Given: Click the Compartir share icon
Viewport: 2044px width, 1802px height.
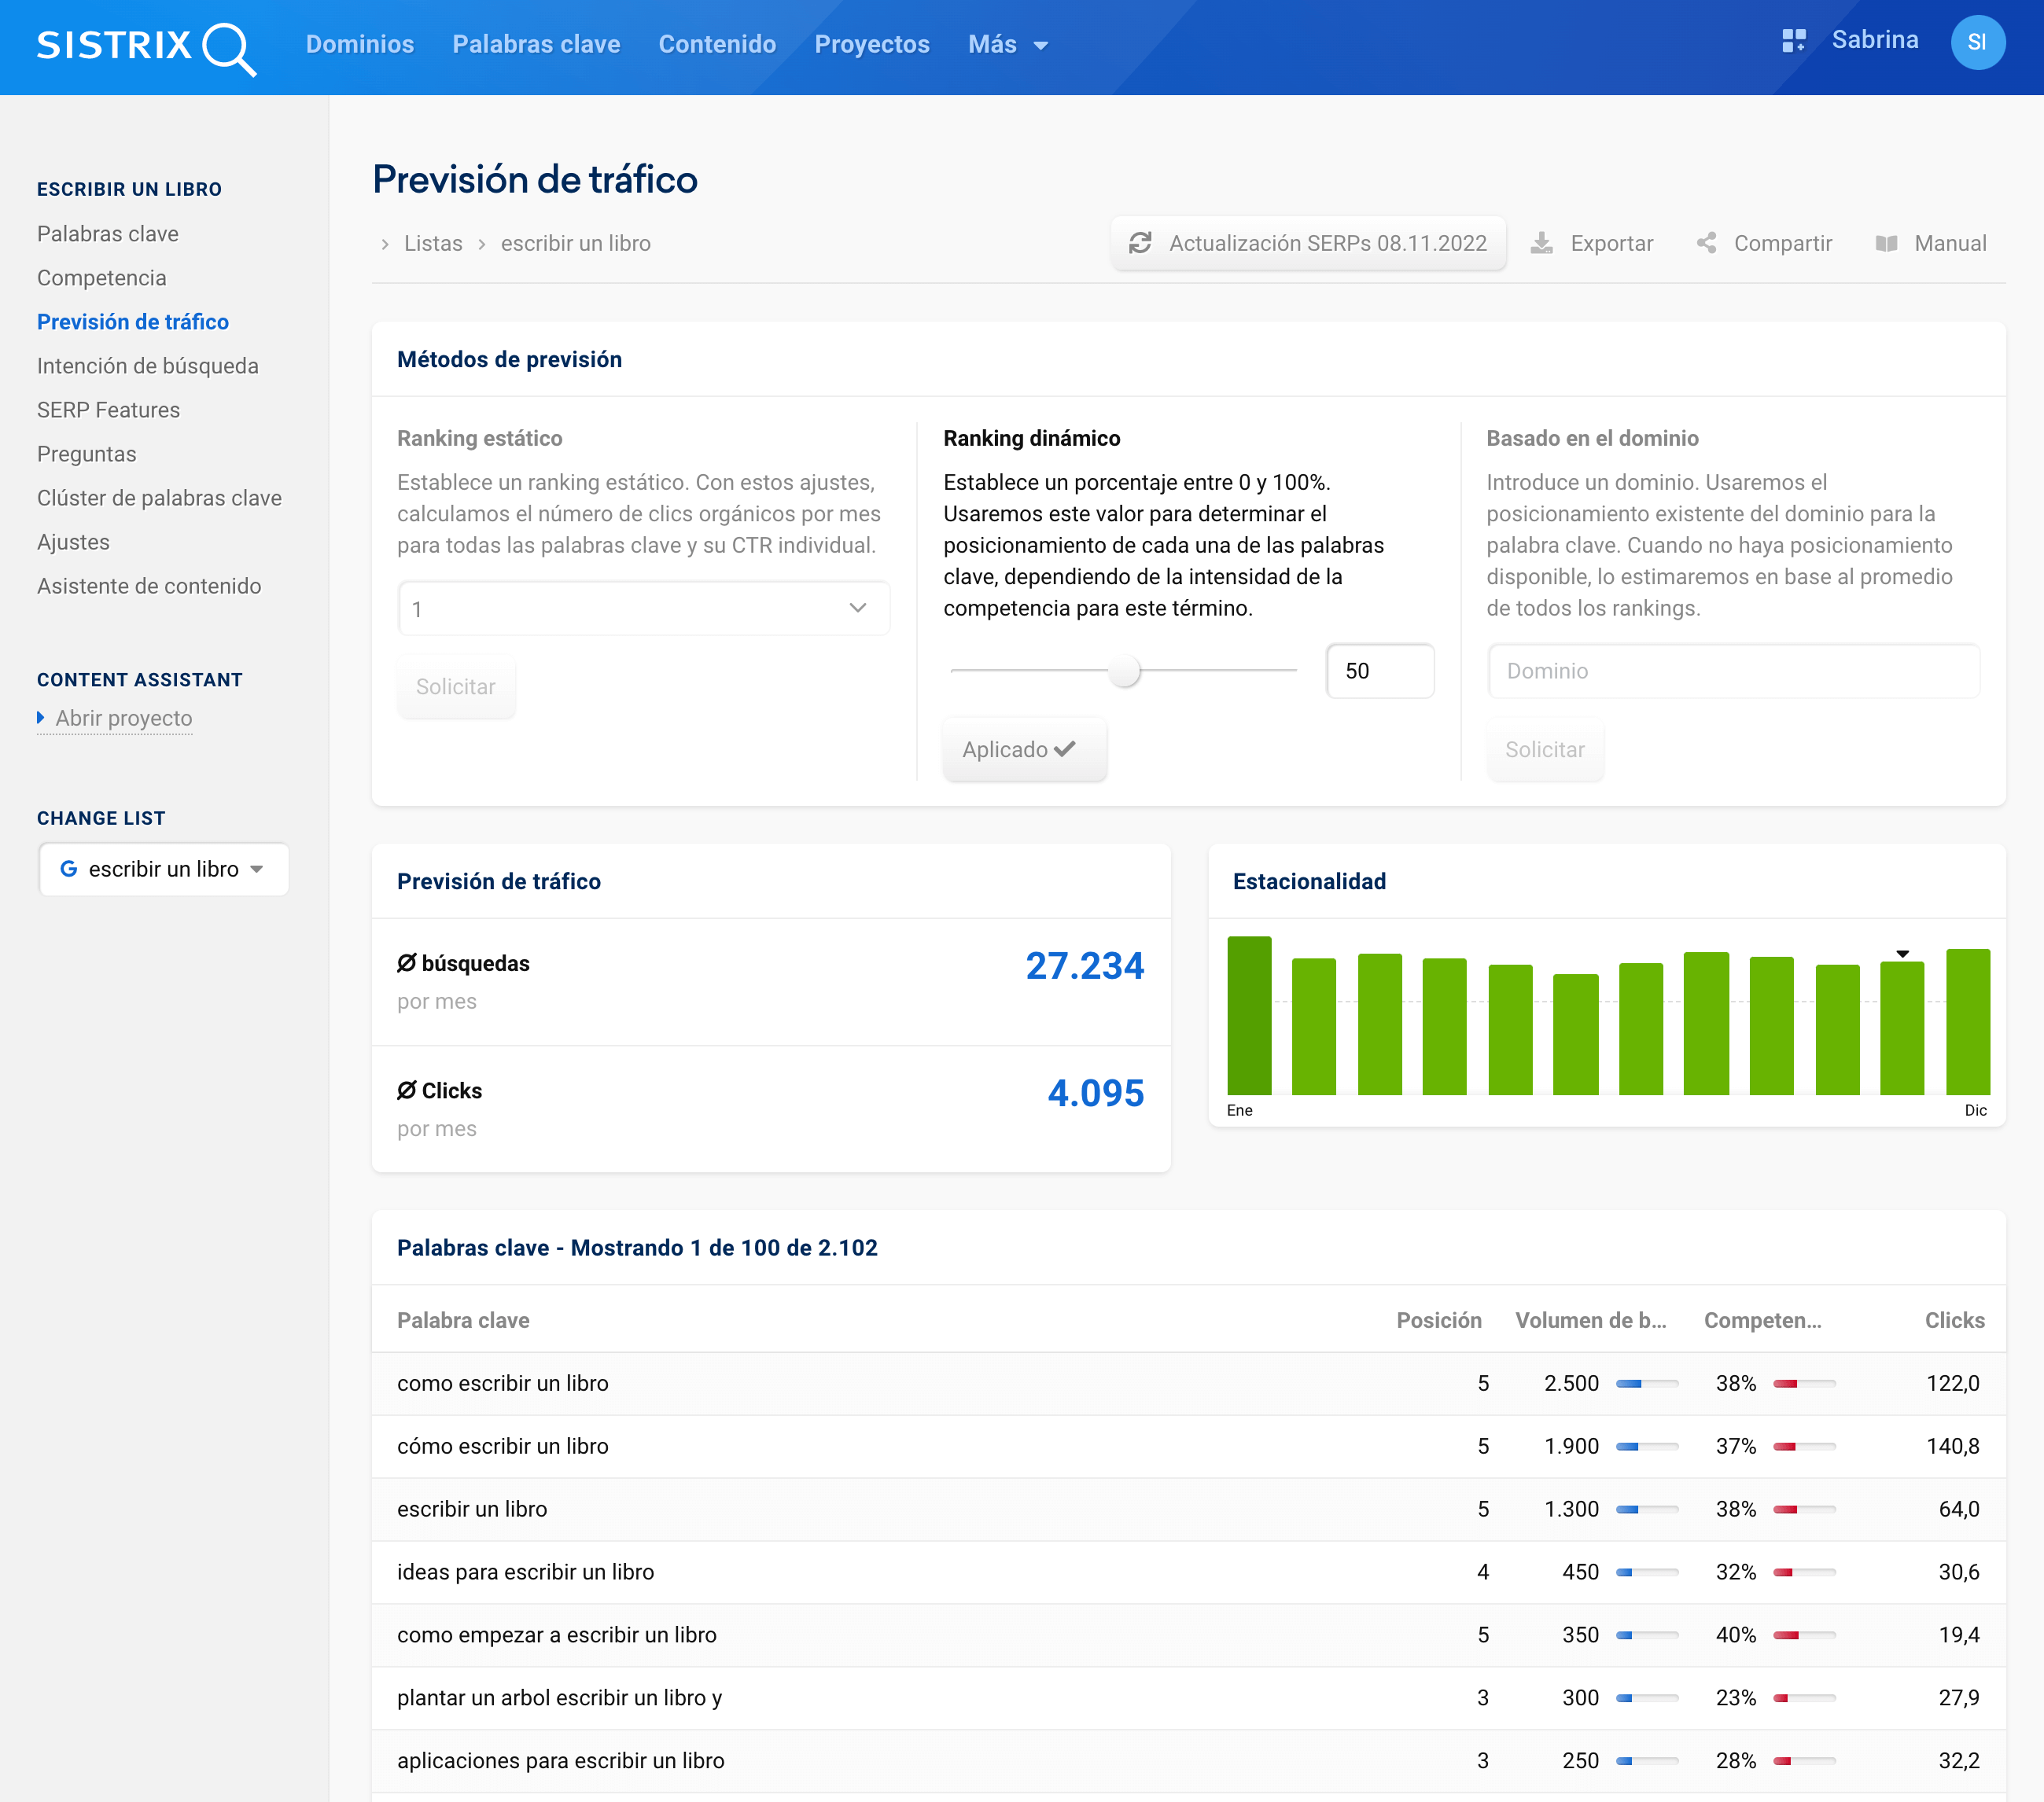Looking at the screenshot, I should point(1707,243).
